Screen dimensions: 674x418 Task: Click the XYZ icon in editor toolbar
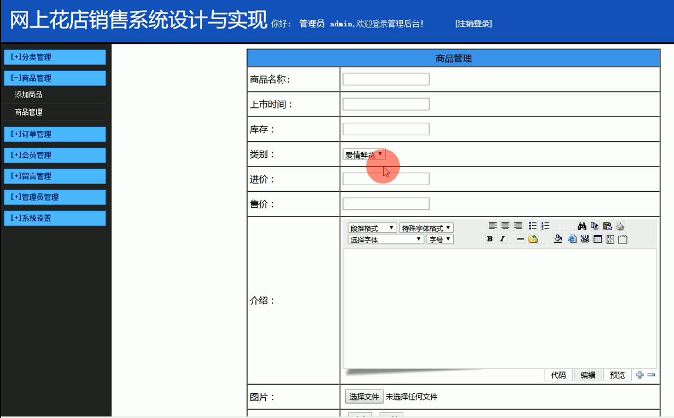(622, 239)
